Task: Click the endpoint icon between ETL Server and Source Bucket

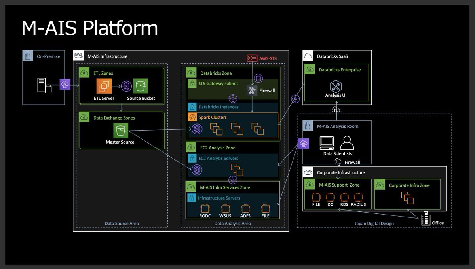Action: [126, 86]
